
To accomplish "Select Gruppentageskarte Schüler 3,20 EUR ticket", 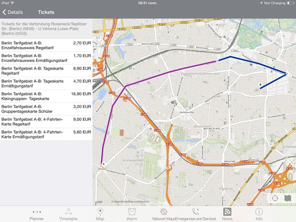I will 46,109.
